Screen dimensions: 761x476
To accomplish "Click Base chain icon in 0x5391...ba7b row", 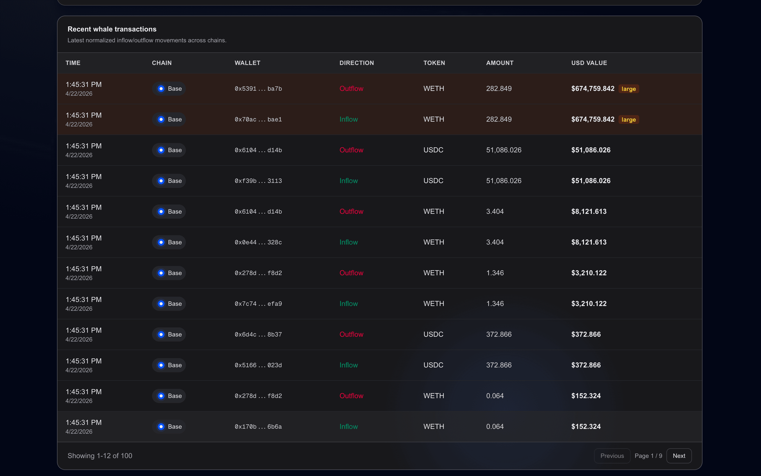I will (x=161, y=88).
